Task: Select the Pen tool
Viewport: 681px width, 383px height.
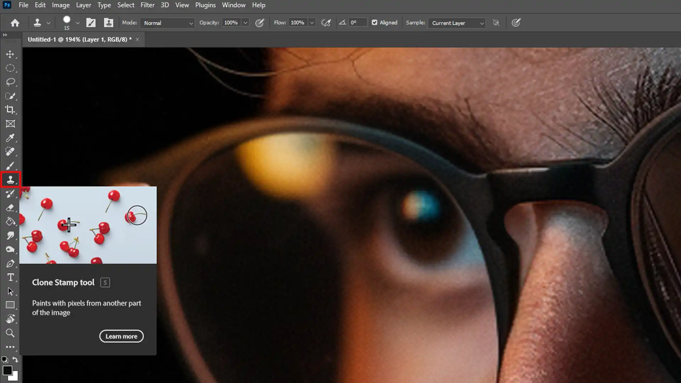Action: pos(10,263)
